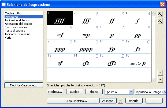Move selected expression down with arrow button
Screen dimensions: 167x108
click(x=160, y=79)
